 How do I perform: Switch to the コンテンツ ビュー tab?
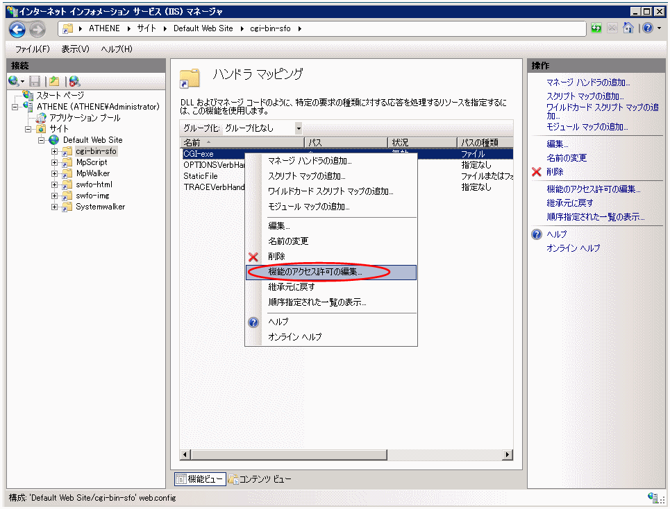(x=260, y=479)
